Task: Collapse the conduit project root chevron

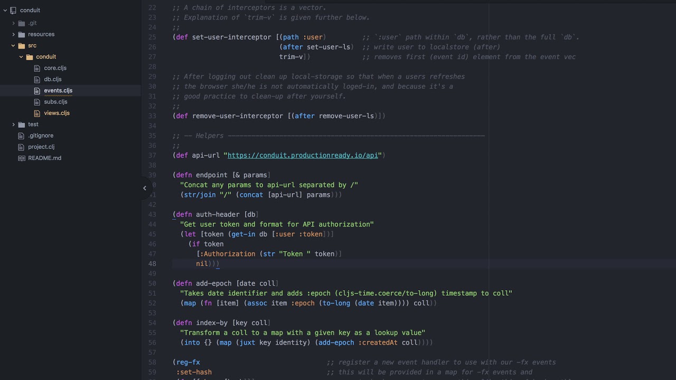Action: tap(5, 10)
